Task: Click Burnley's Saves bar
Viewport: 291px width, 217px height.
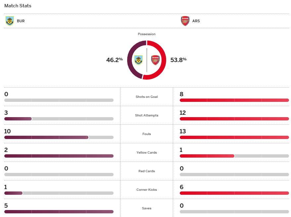Action: pos(59,212)
